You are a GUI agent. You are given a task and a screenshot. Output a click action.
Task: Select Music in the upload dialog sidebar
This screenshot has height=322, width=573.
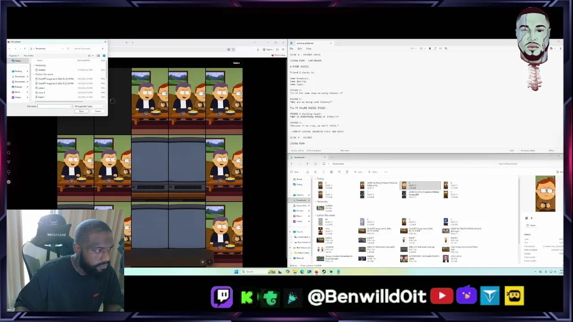[x=17, y=92]
